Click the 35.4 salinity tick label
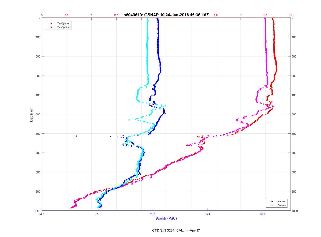321x237 pixels. tap(208, 214)
